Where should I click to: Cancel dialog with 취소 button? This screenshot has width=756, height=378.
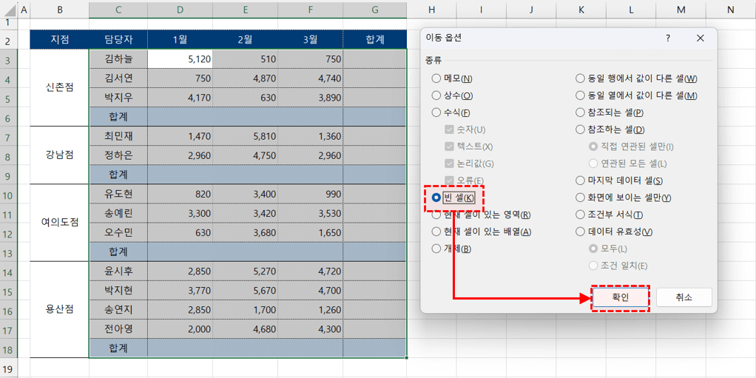point(684,297)
